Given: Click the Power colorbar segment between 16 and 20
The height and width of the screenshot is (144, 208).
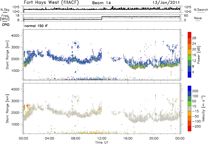Looking at the screenshot, I should coord(190,52).
